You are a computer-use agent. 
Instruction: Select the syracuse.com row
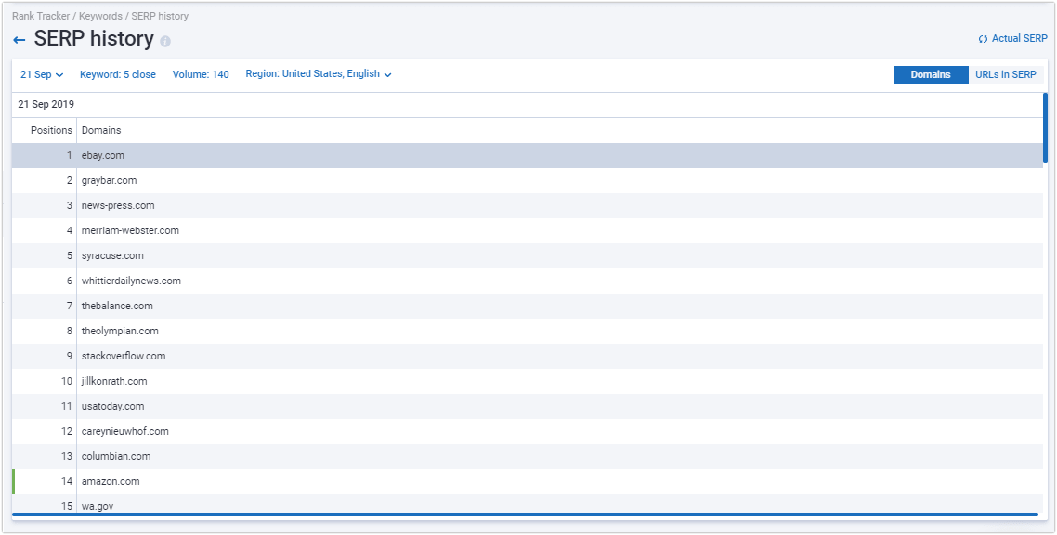pos(528,255)
